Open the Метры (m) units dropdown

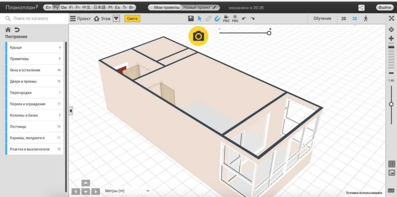(x=127, y=191)
